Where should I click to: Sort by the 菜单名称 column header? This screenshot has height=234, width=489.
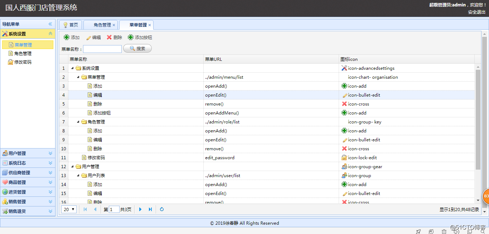(x=136, y=59)
